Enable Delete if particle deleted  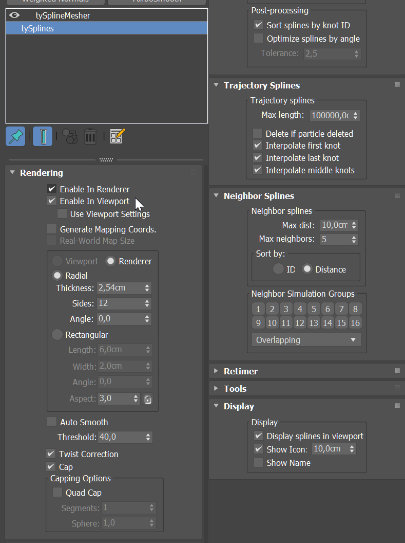click(x=258, y=133)
